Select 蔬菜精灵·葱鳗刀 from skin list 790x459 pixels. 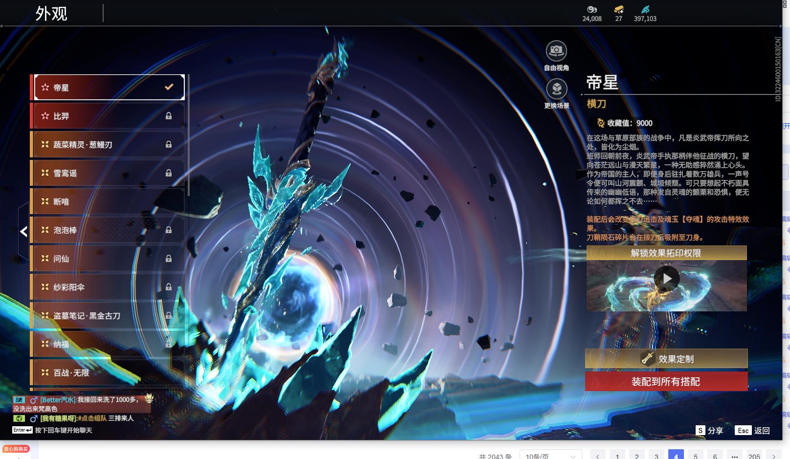[x=83, y=145]
